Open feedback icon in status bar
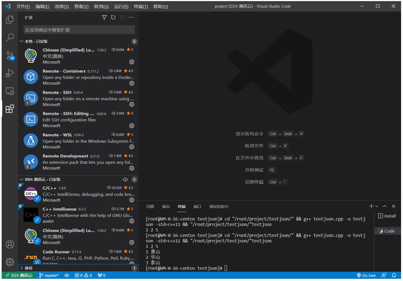 click(x=384, y=275)
